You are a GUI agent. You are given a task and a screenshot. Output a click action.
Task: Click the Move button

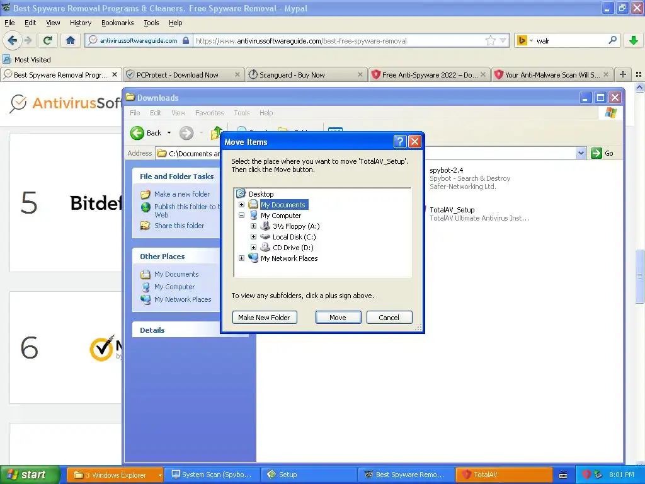coord(338,318)
